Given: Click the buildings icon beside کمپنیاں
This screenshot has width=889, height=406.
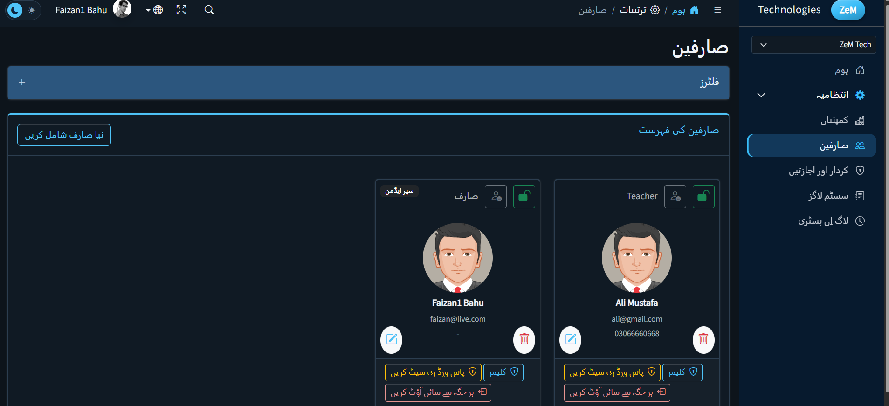Looking at the screenshot, I should point(860,120).
